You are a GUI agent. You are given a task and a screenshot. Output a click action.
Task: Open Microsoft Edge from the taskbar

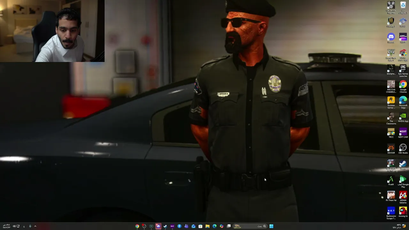click(214, 226)
